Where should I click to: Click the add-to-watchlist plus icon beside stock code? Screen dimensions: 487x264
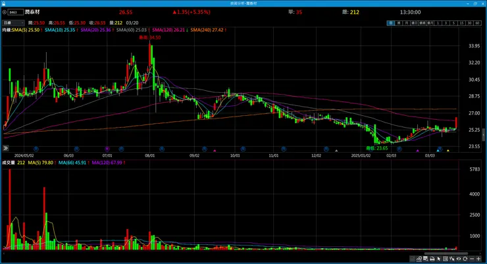pos(5,12)
